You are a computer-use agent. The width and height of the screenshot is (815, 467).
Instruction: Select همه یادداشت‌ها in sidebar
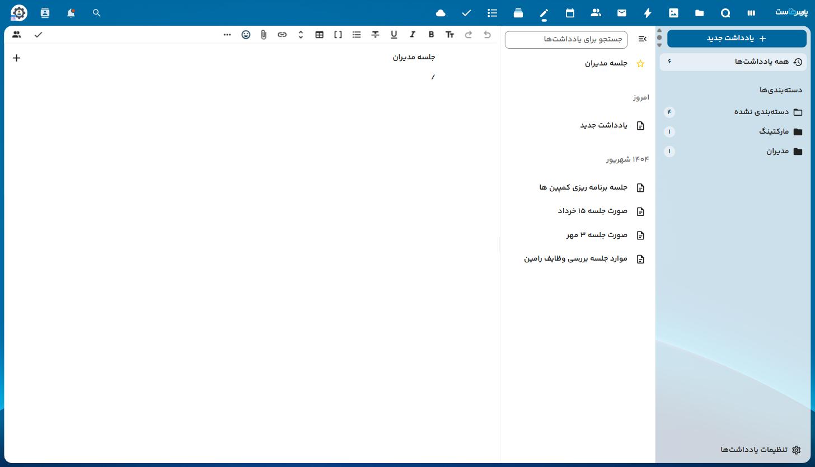tap(734, 62)
